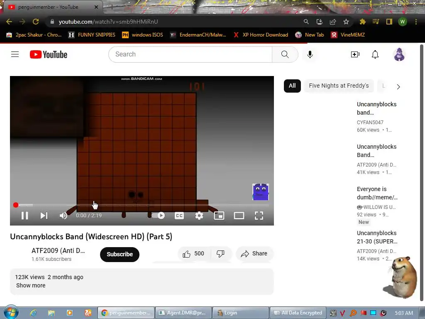Click the install app icon in address bar
This screenshot has height=319, width=425.
click(x=319, y=22)
